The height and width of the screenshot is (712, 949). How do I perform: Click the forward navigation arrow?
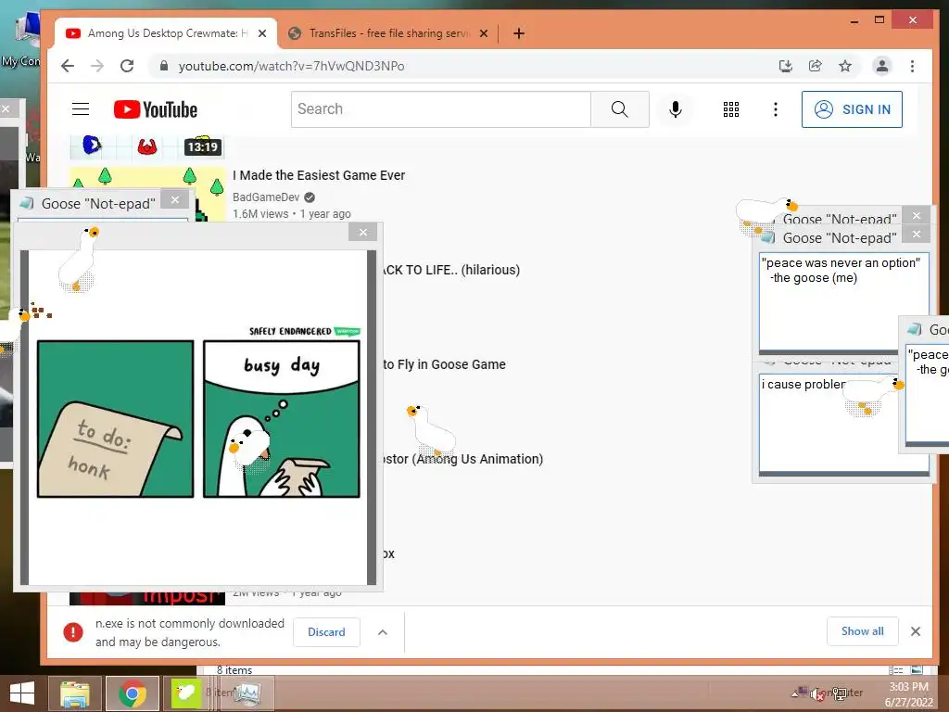(x=96, y=66)
